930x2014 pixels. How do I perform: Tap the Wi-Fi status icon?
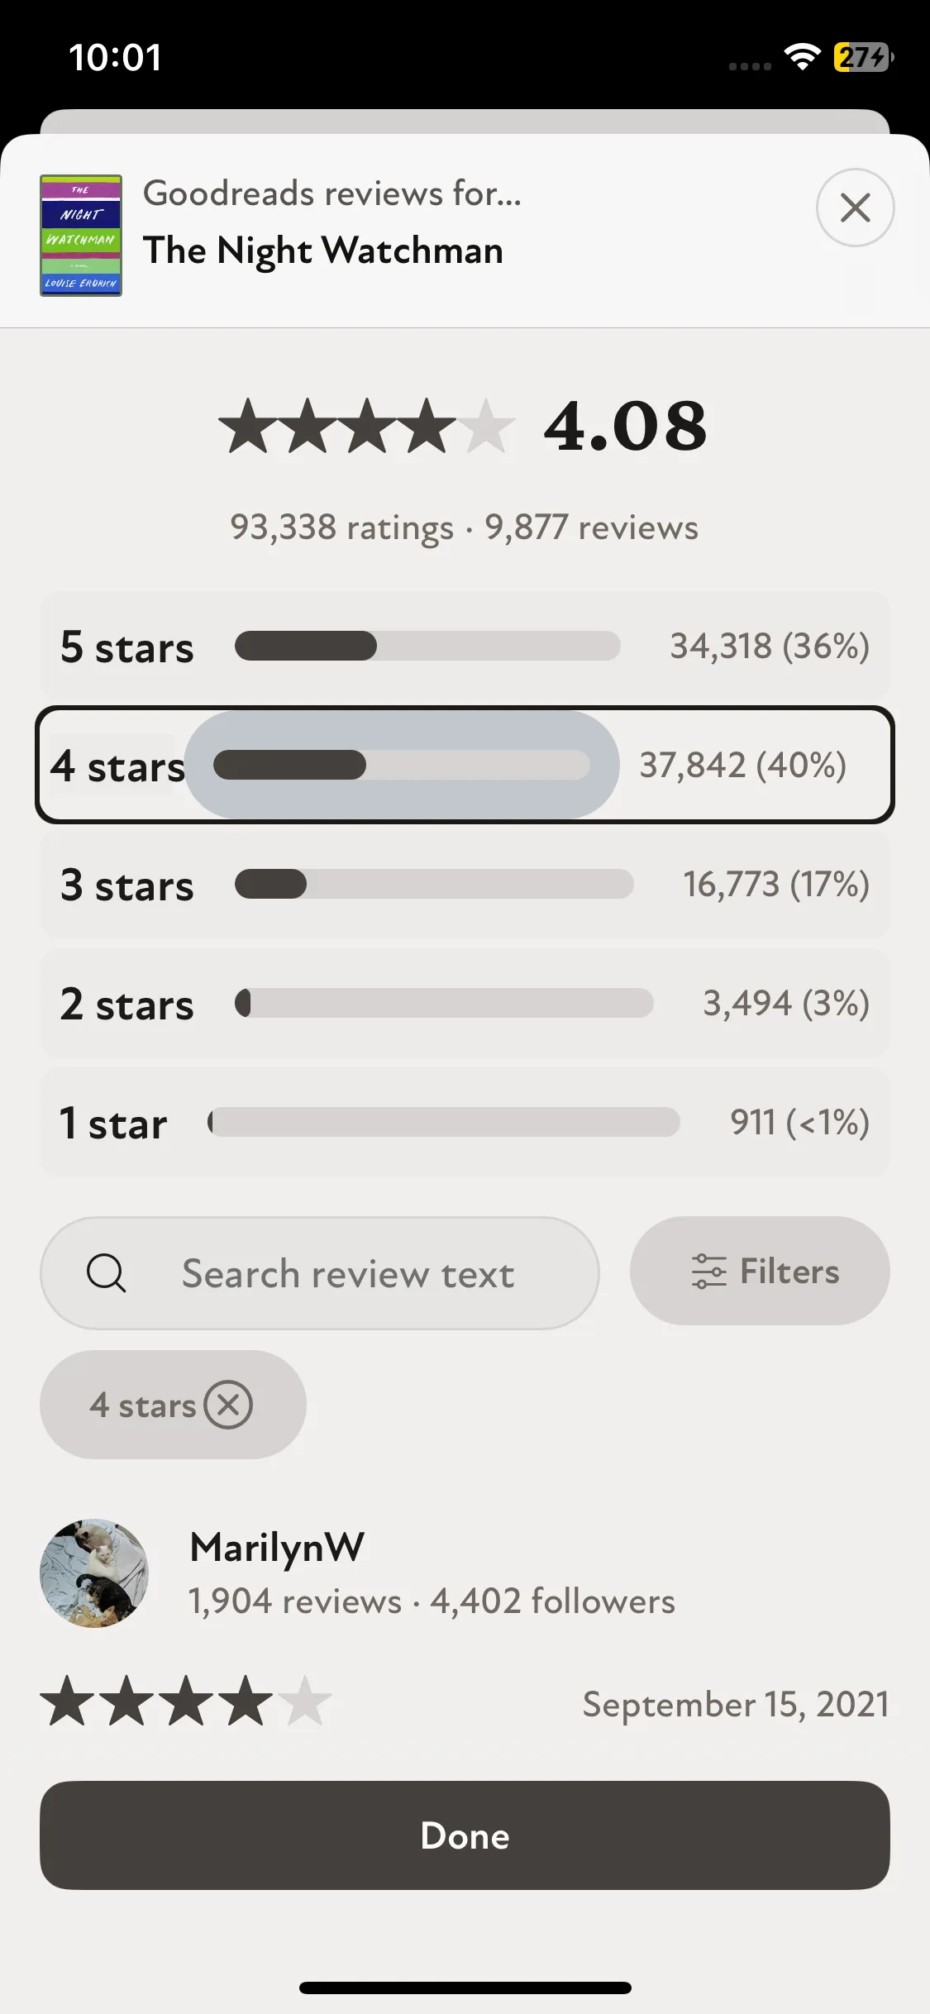pos(801,57)
